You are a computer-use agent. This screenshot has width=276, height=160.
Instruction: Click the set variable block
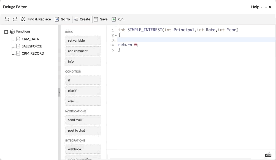(x=83, y=41)
